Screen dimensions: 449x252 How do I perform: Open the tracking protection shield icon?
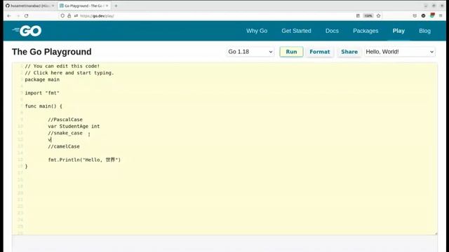point(62,16)
